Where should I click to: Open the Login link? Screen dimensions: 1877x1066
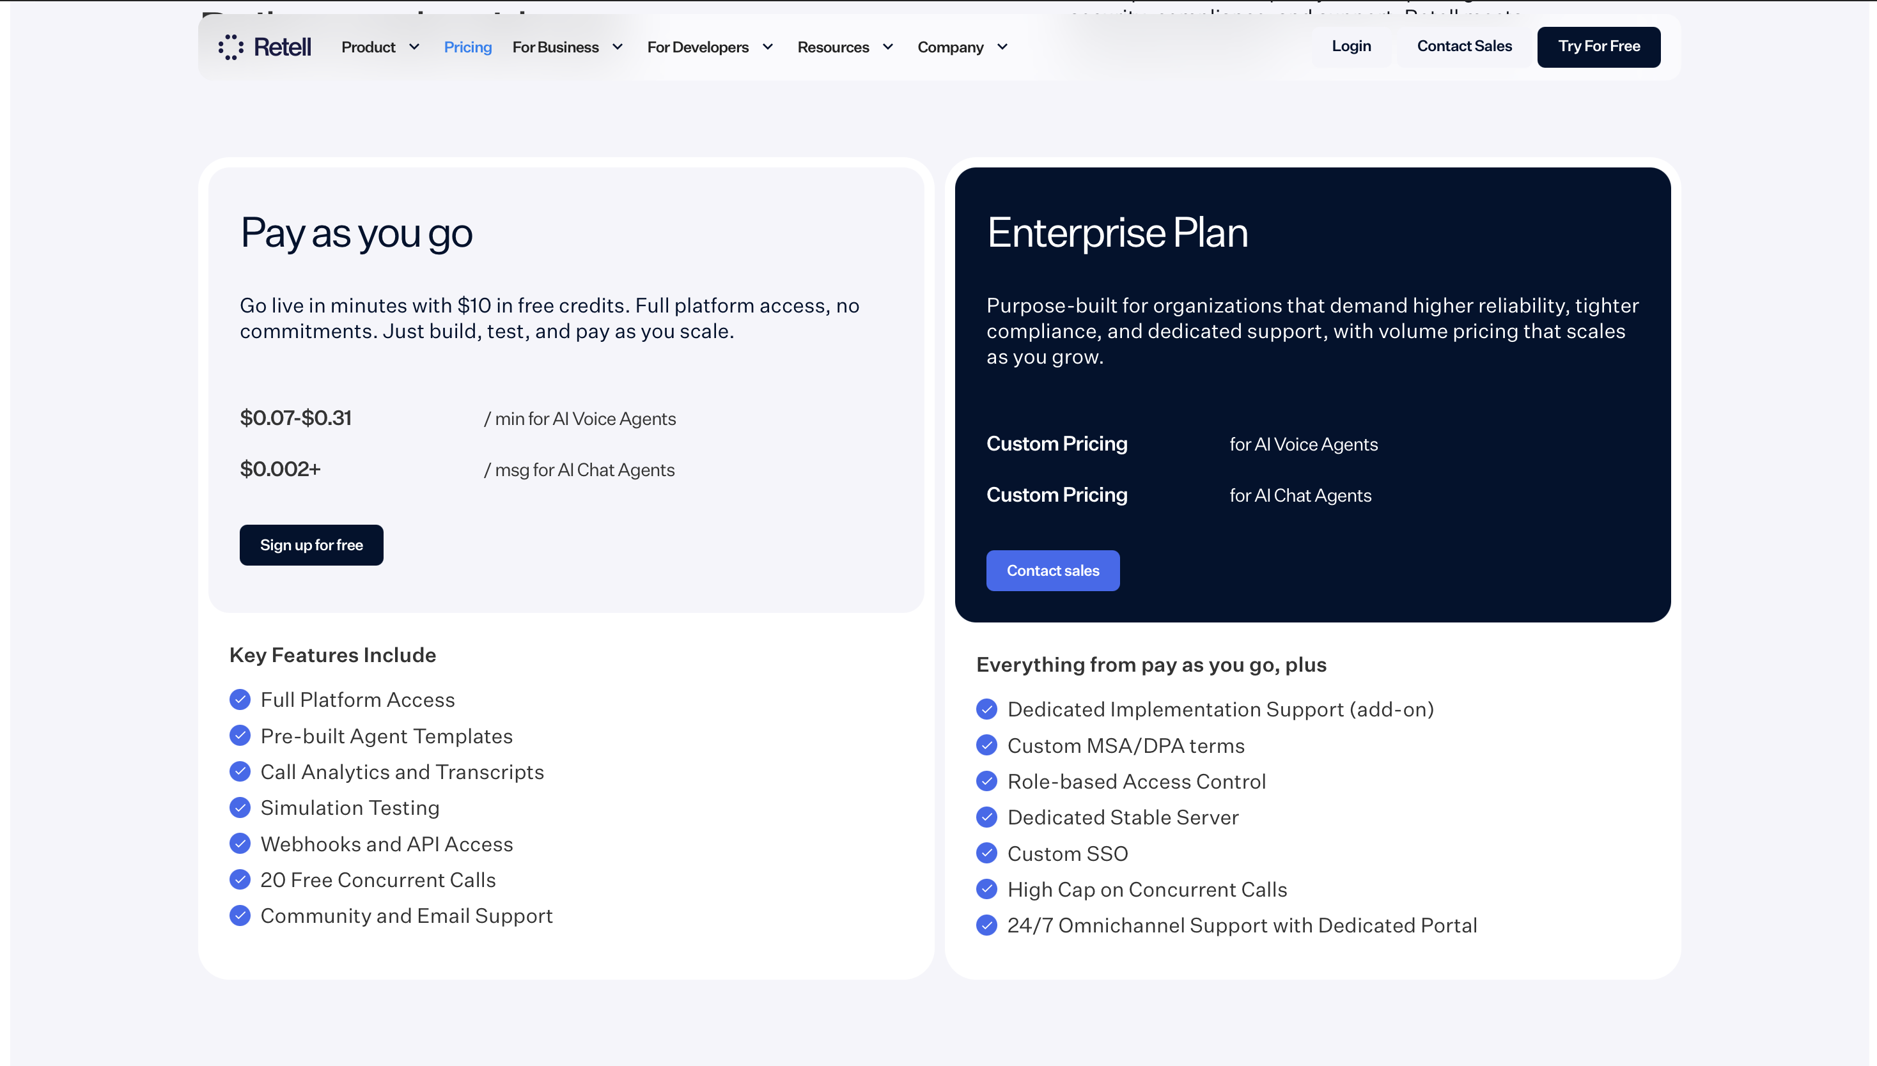pos(1351,46)
